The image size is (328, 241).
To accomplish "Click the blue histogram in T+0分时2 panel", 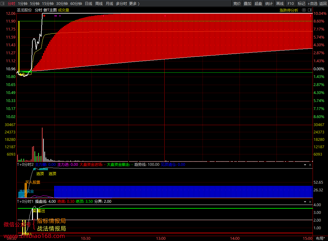I will pyautogui.click(x=183, y=192).
